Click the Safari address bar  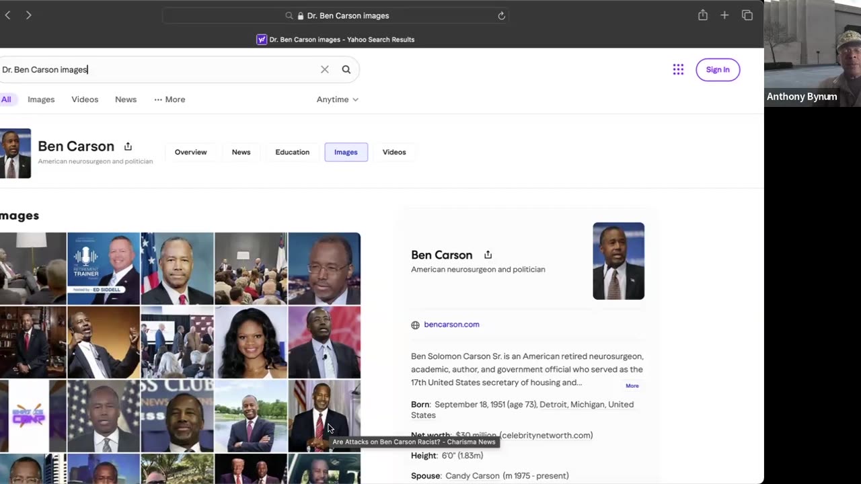point(335,15)
